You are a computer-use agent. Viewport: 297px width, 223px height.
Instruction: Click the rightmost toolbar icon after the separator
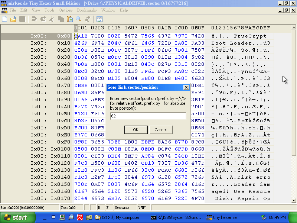click(x=99, y=19)
